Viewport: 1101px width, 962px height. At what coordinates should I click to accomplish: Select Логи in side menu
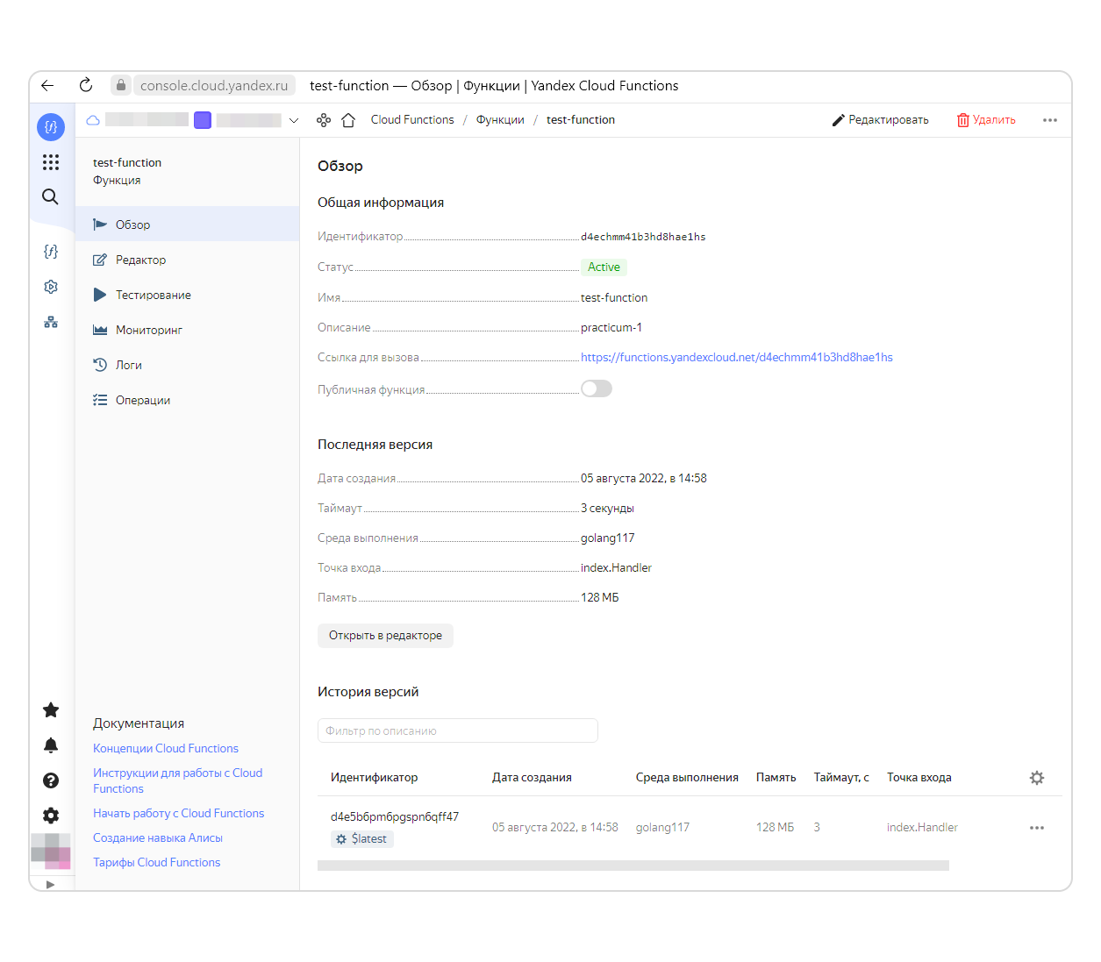click(187, 365)
